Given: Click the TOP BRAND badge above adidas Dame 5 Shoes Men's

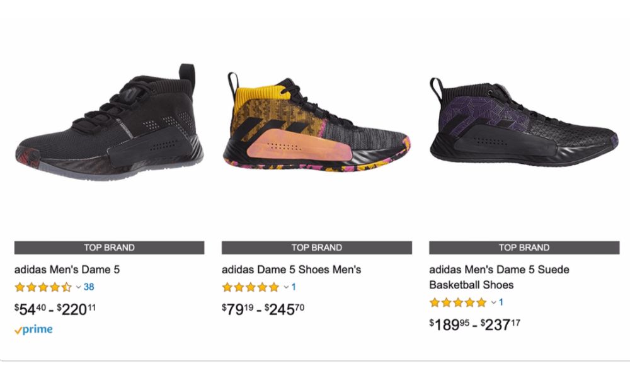Looking at the screenshot, I should 317,248.
